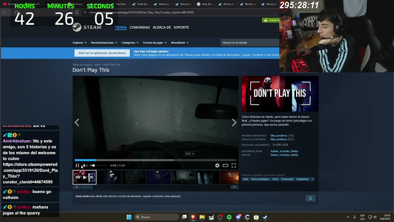Open the Steam logo home link

point(87,27)
